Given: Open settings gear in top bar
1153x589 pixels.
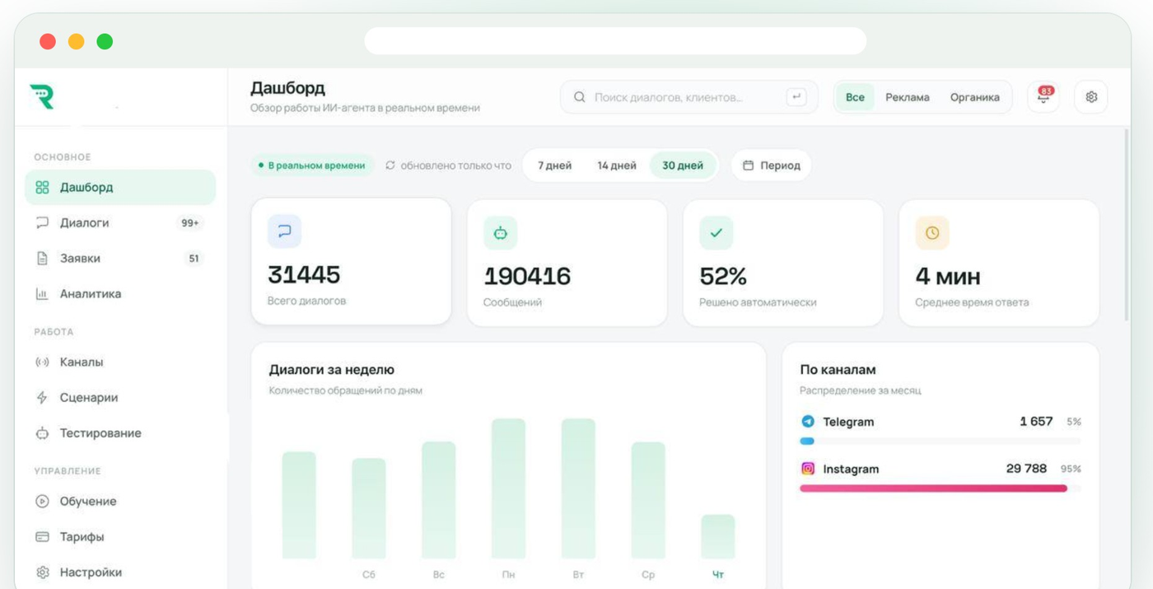Looking at the screenshot, I should (x=1091, y=97).
